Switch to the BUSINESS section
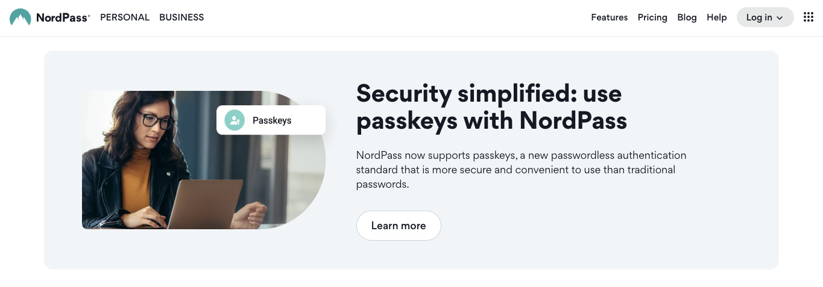This screenshot has width=823, height=287. tap(181, 17)
